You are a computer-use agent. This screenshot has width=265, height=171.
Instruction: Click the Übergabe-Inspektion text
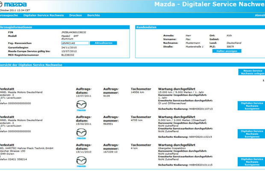[x=172, y=148]
